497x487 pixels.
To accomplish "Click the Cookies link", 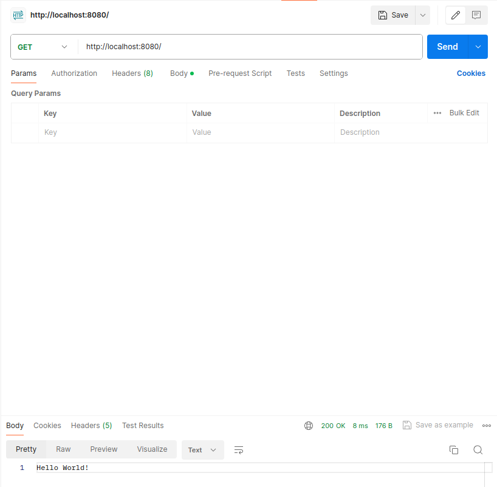I will click(x=471, y=73).
